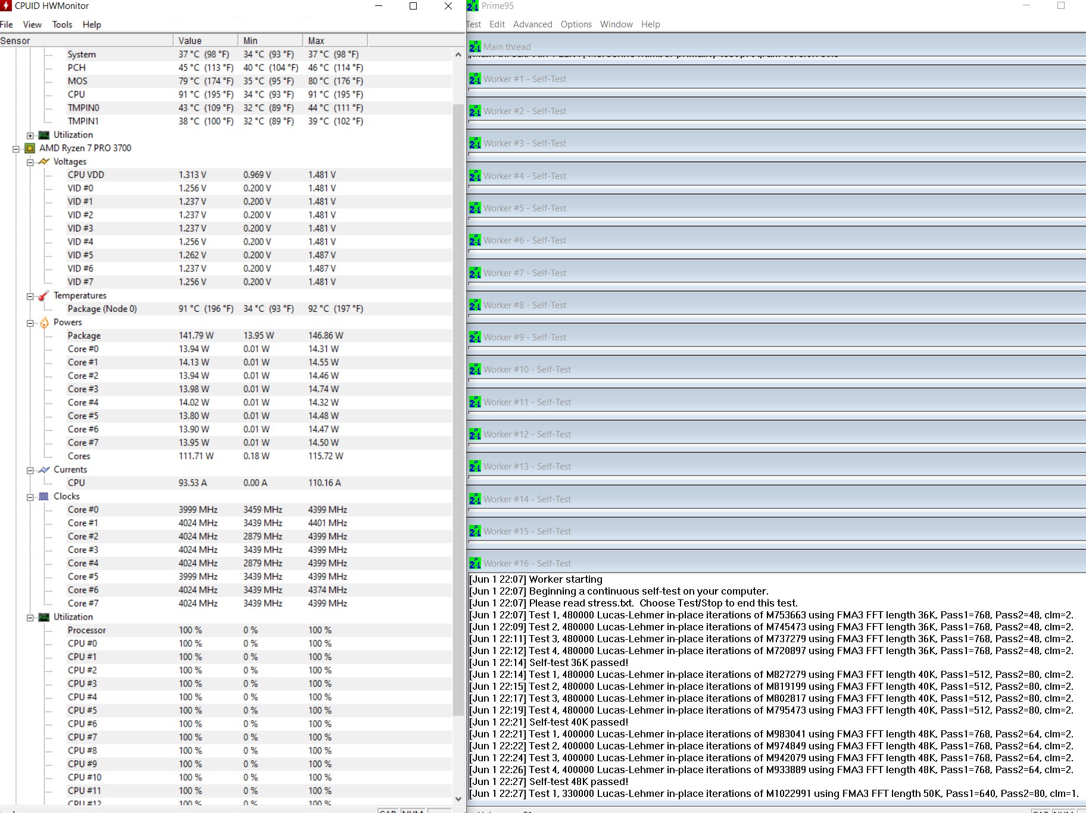Click the HWMonitor scrollbar down arrow
The image size is (1086, 813).
pyautogui.click(x=458, y=799)
